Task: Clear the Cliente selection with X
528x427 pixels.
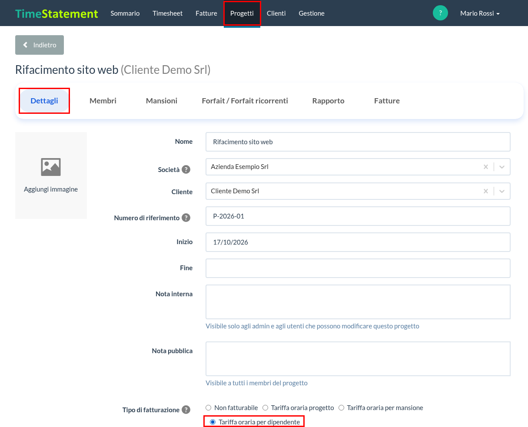Action: (x=486, y=191)
